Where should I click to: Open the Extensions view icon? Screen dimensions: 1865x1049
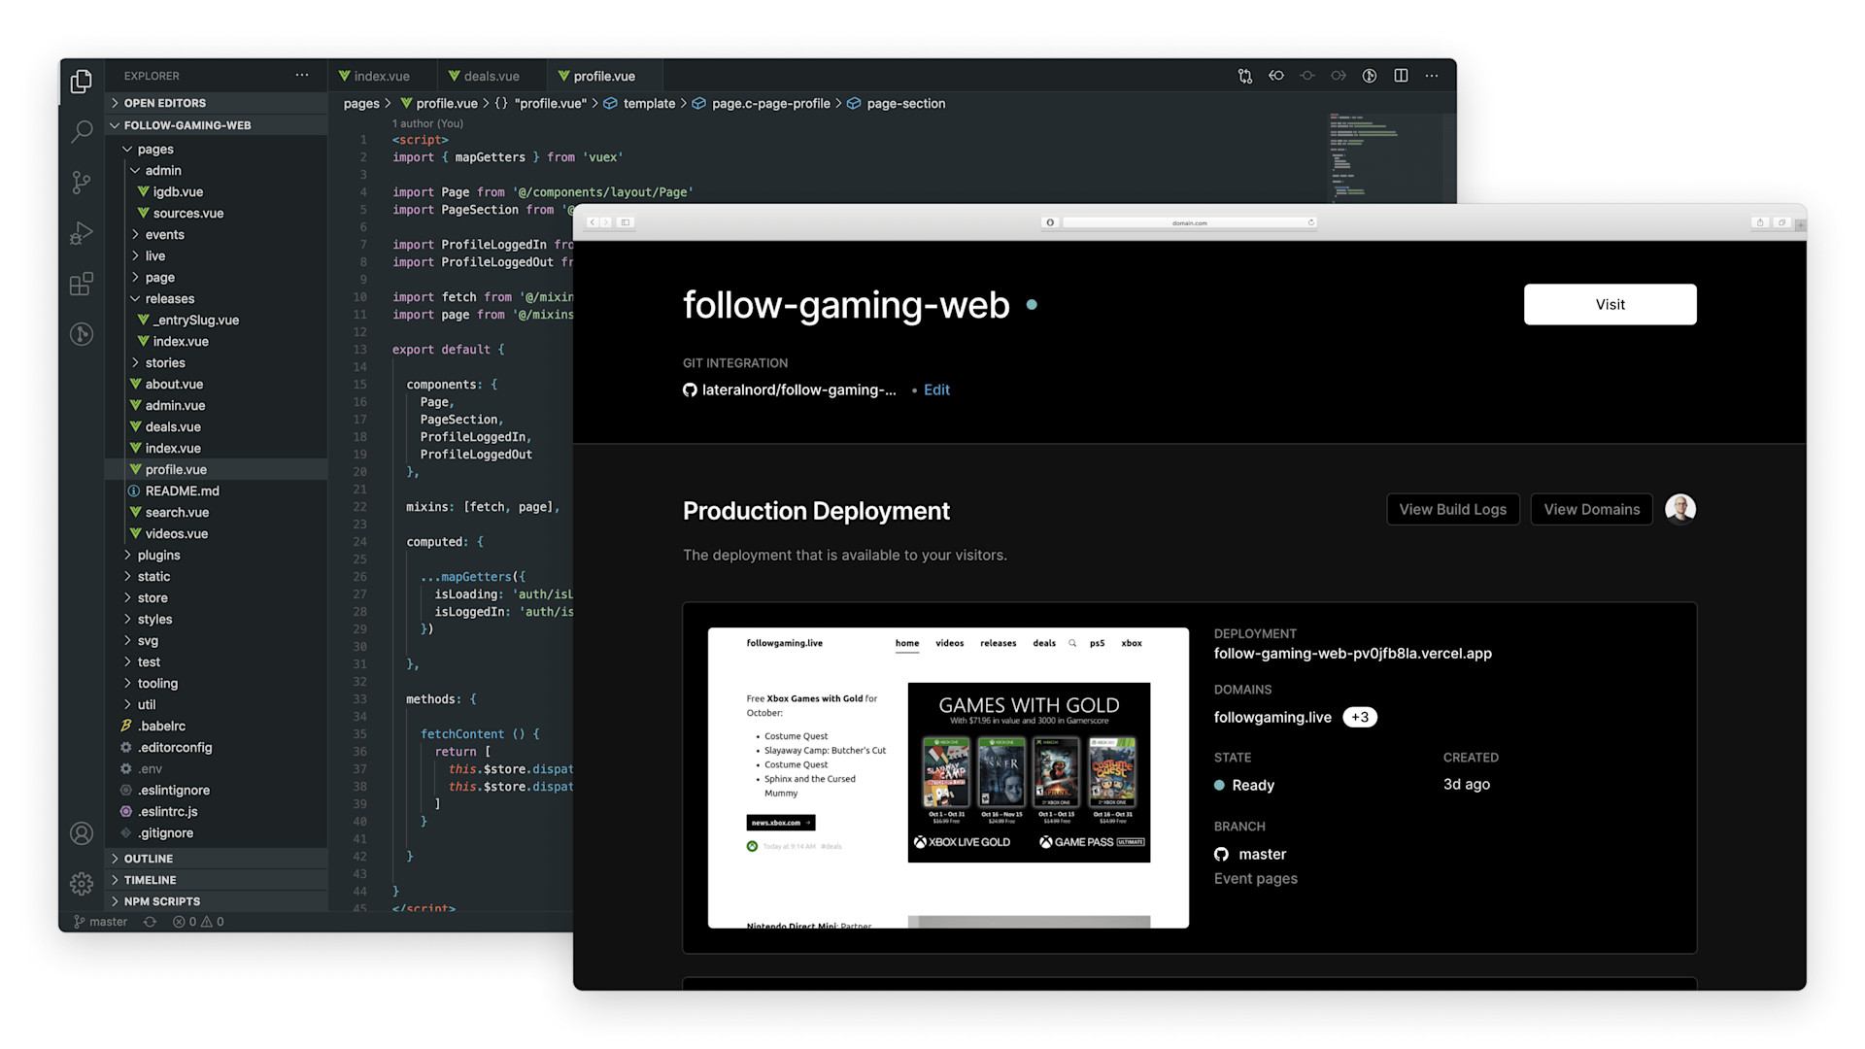click(82, 284)
